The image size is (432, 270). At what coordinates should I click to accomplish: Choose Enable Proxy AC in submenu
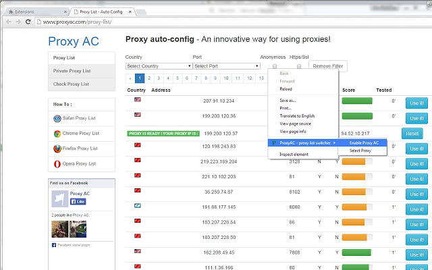(x=362, y=143)
